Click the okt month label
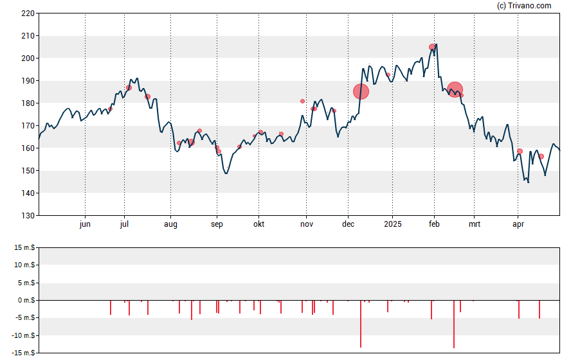This screenshot has height=363, width=571. coord(259,224)
